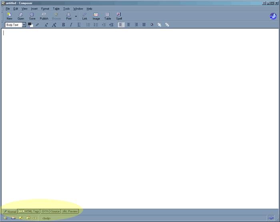Viewport: 280px width, 222px height.
Task: Click the text foreground color swatch
Action: 30,24
